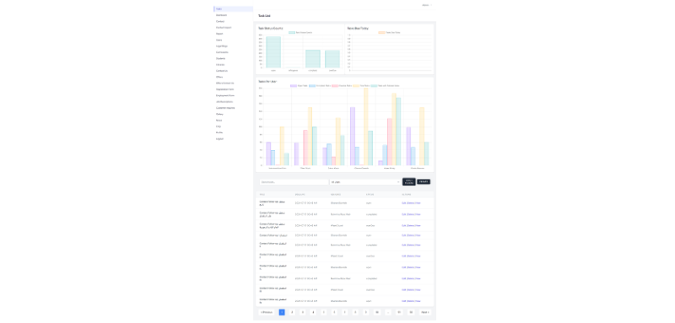Hide the teal dataset in Task Status Counts legend

tap(292, 32)
